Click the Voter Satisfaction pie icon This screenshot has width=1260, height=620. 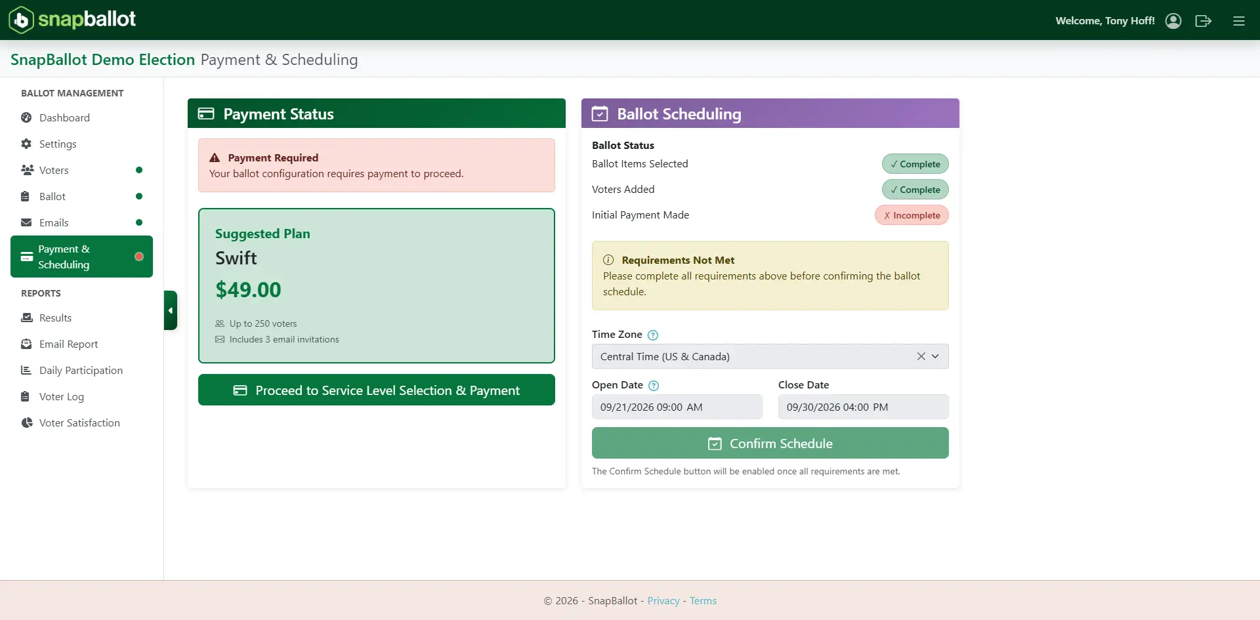click(x=27, y=423)
